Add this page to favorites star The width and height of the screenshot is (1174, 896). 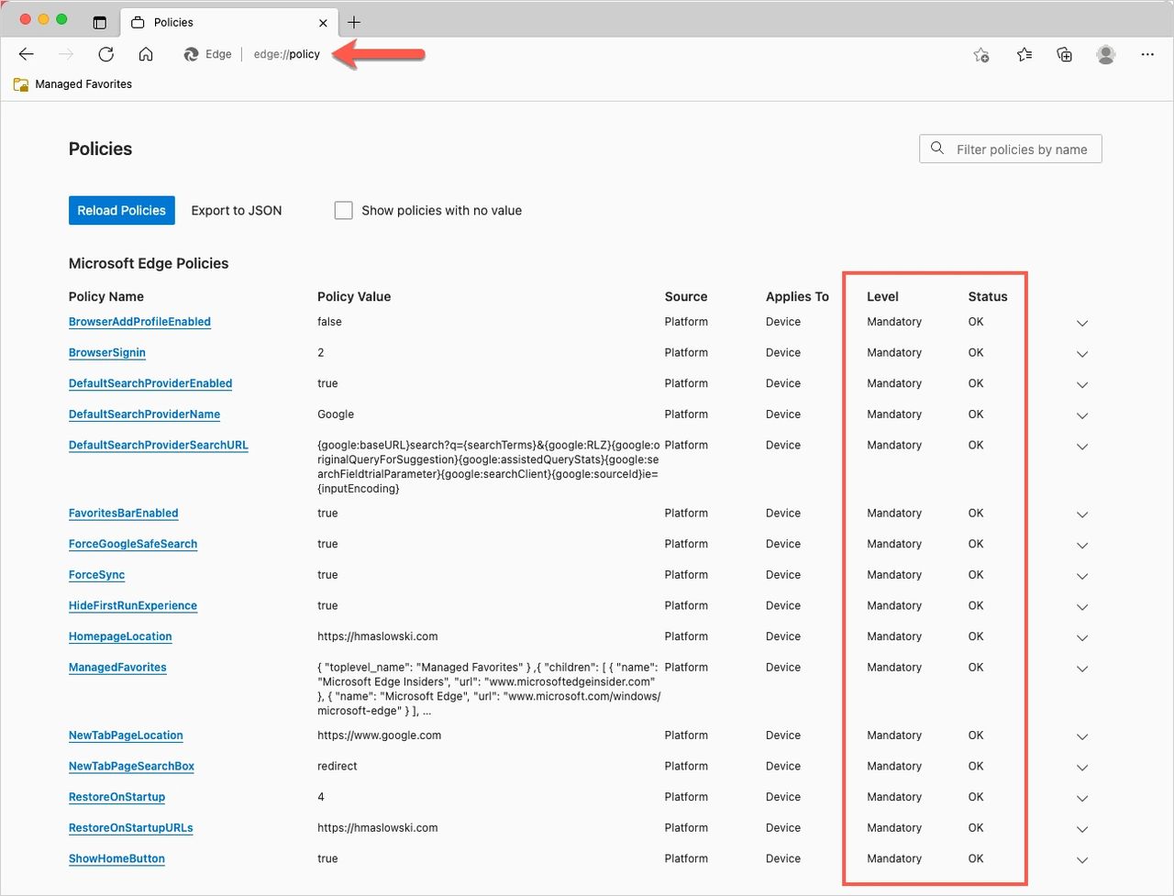[x=981, y=55]
